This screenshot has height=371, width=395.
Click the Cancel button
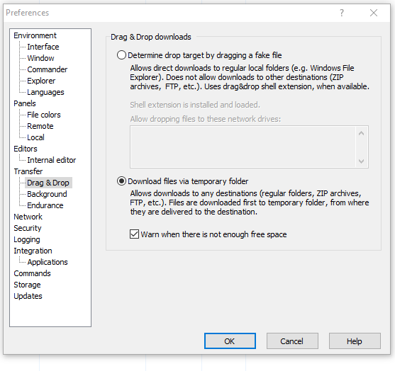tap(292, 341)
